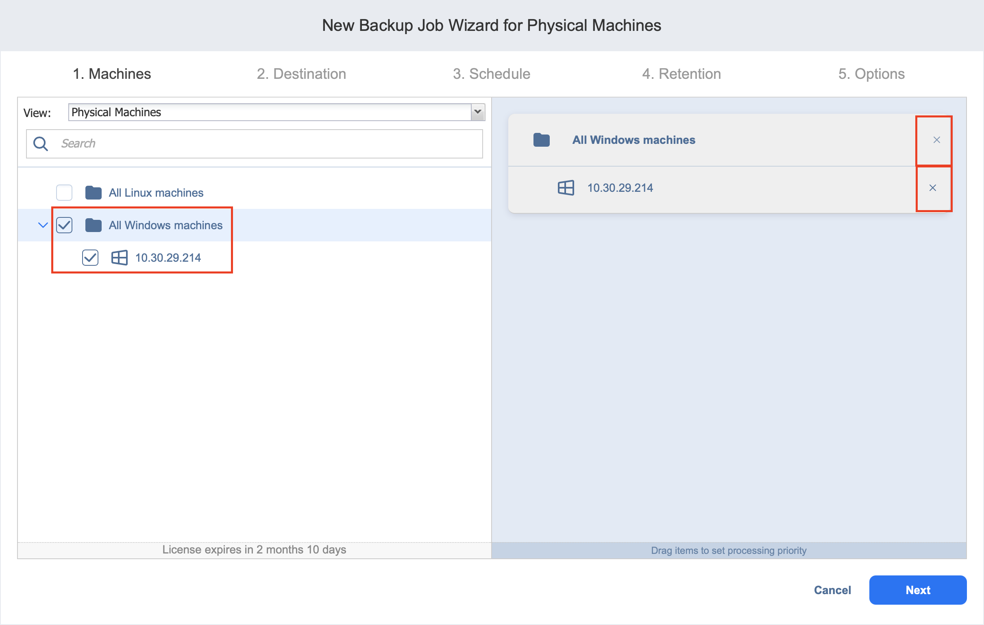Click folder icon in the selected items panel
The height and width of the screenshot is (625, 984).
541,140
